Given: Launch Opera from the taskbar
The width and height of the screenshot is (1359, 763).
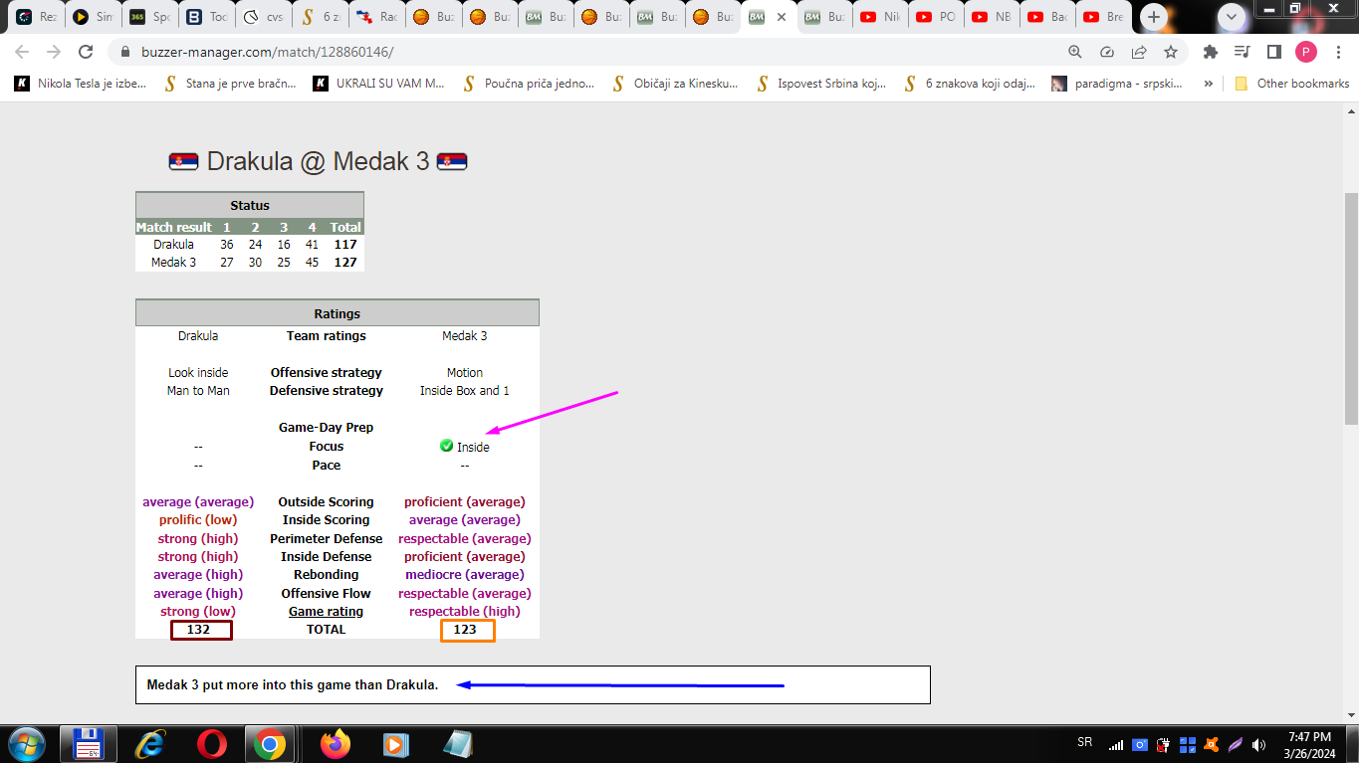Looking at the screenshot, I should click(210, 744).
